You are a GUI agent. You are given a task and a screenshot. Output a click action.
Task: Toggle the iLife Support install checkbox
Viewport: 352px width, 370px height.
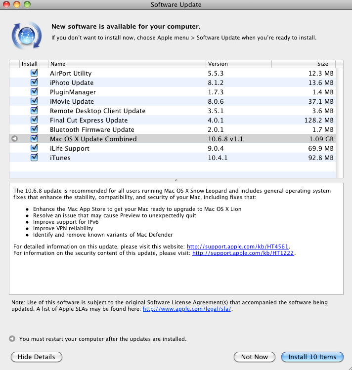click(34, 148)
